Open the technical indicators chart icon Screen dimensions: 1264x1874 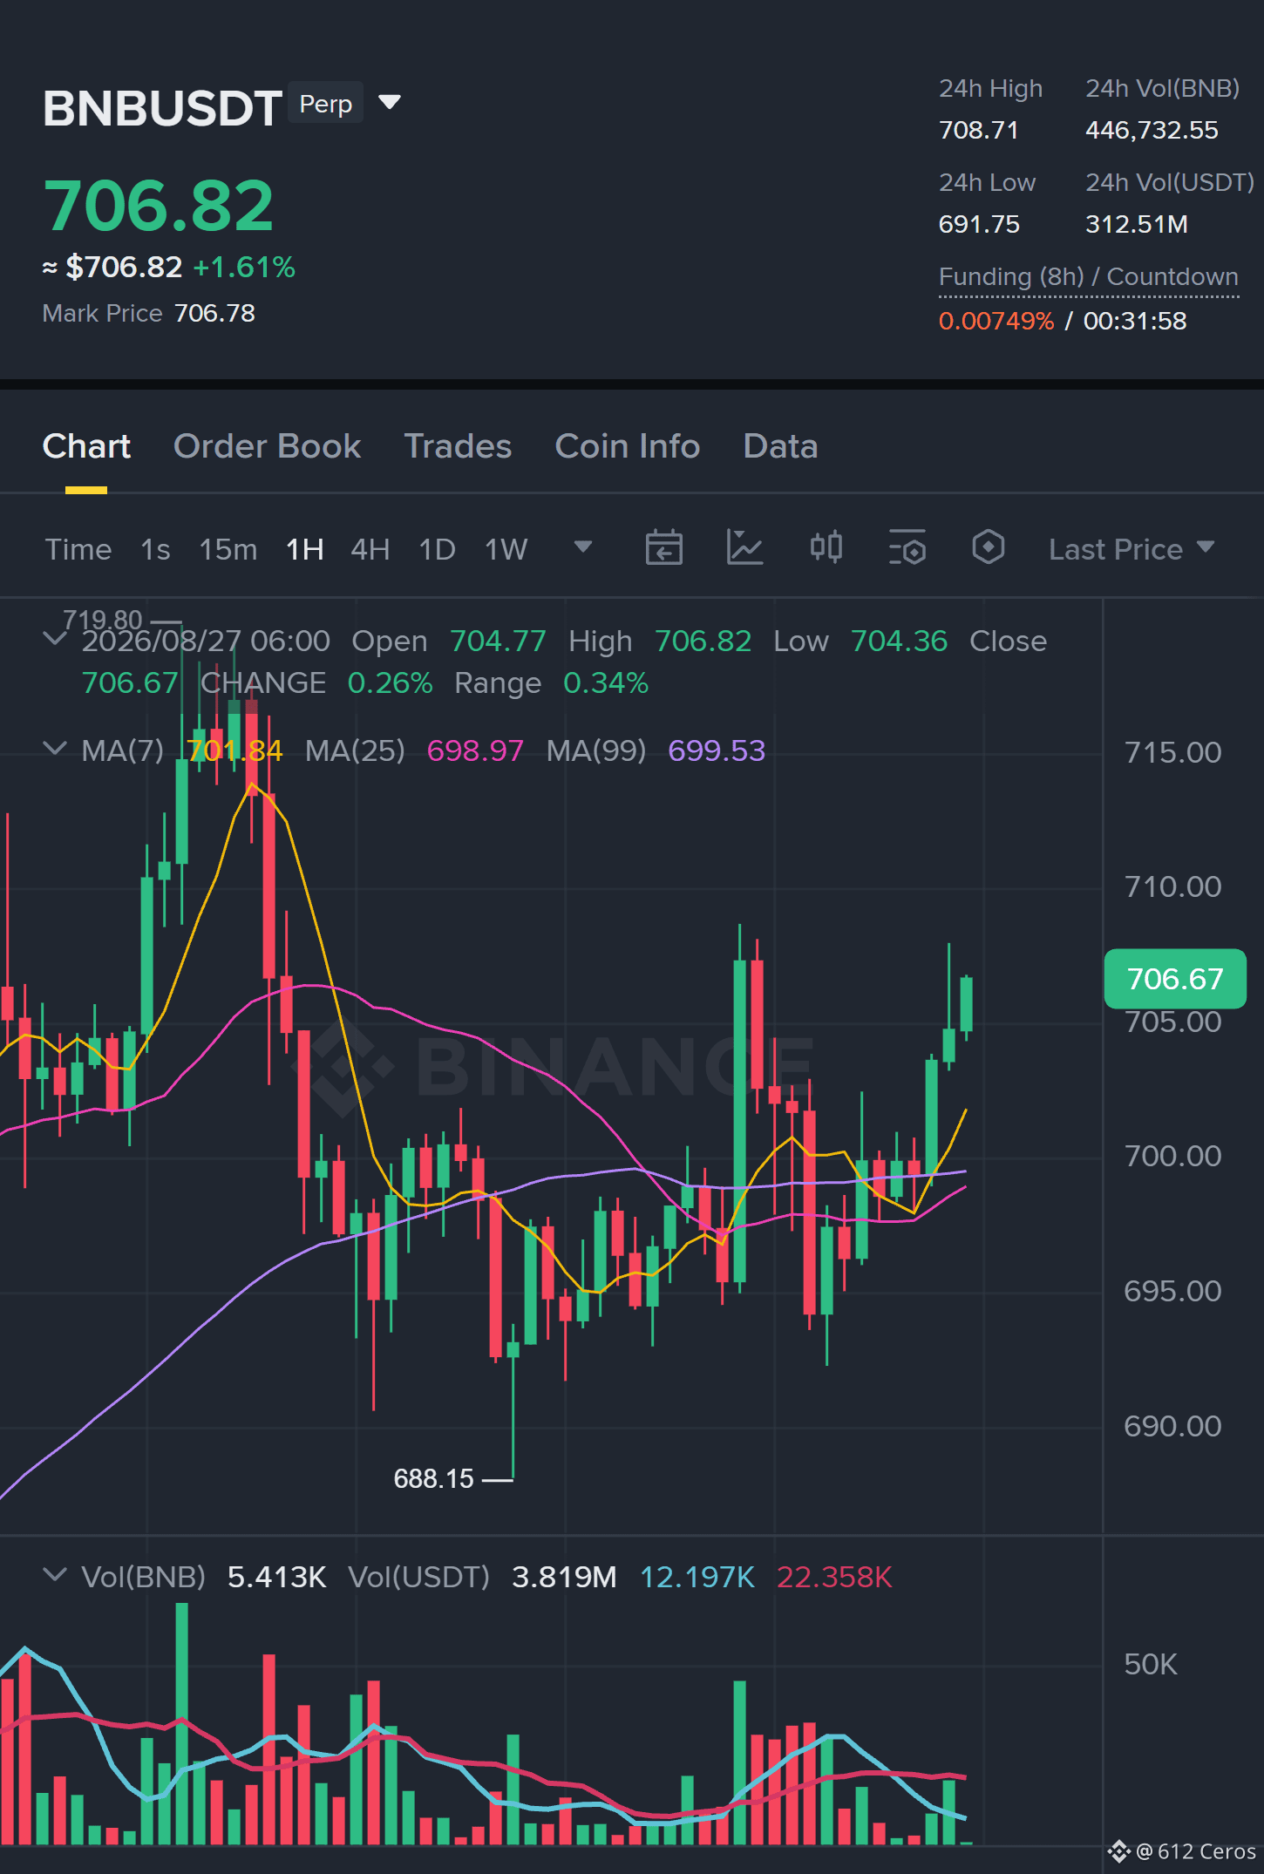(745, 548)
